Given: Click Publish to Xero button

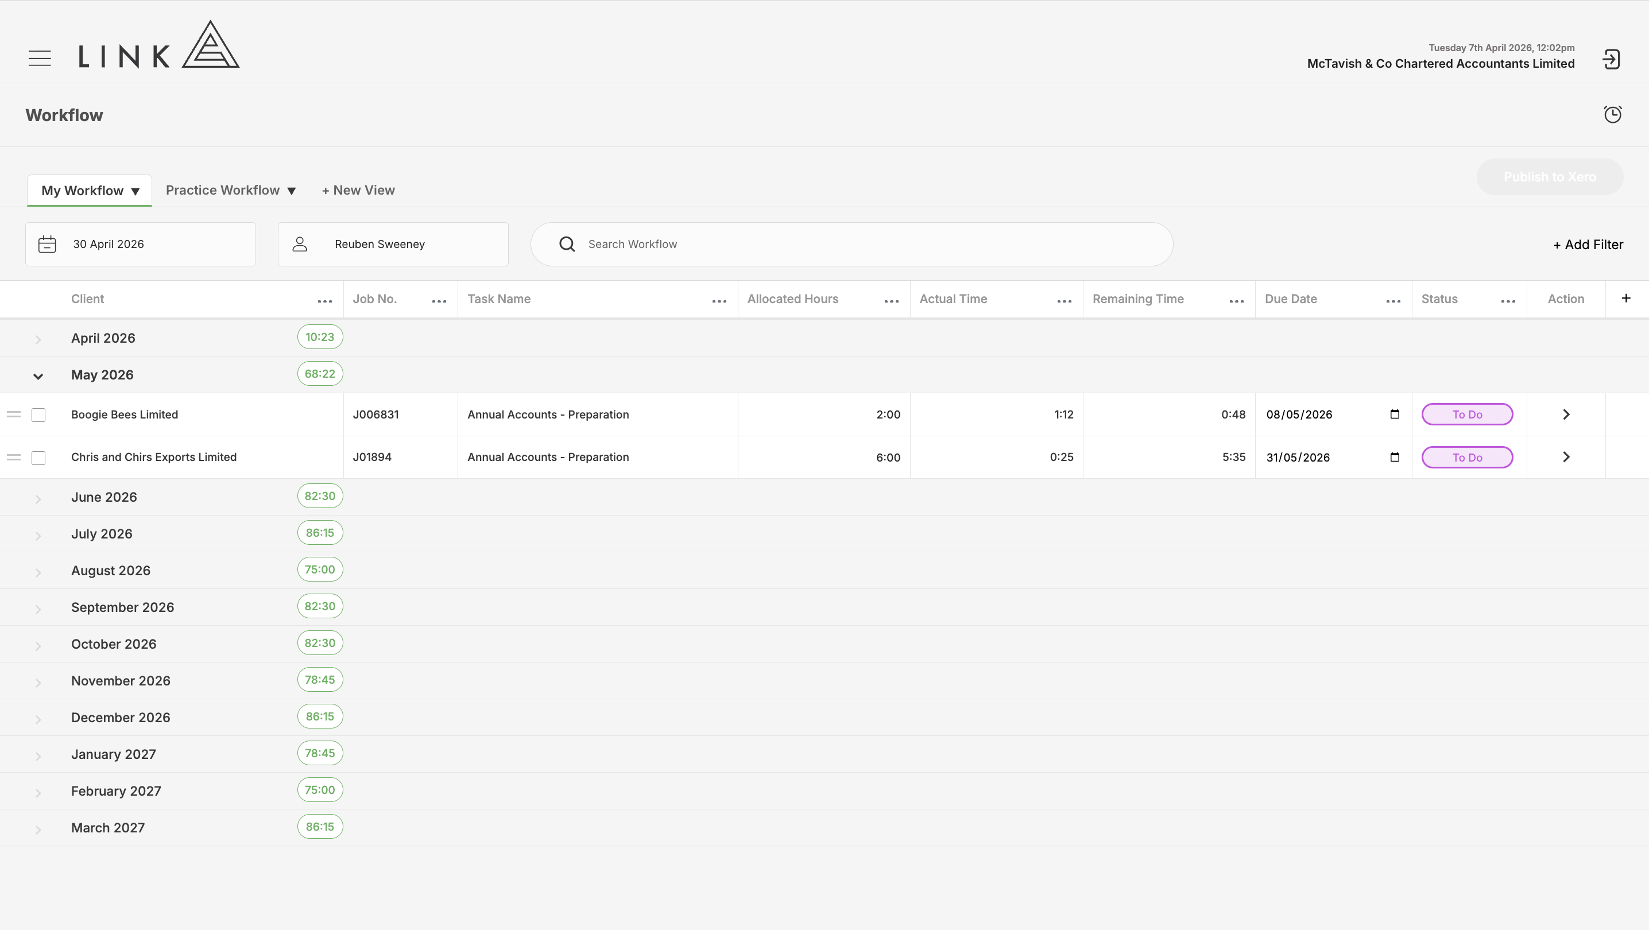Looking at the screenshot, I should (1550, 177).
